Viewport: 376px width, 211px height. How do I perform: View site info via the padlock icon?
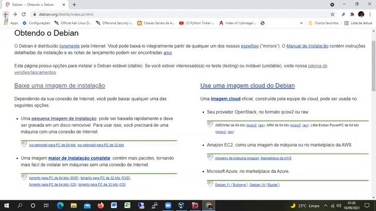point(35,14)
